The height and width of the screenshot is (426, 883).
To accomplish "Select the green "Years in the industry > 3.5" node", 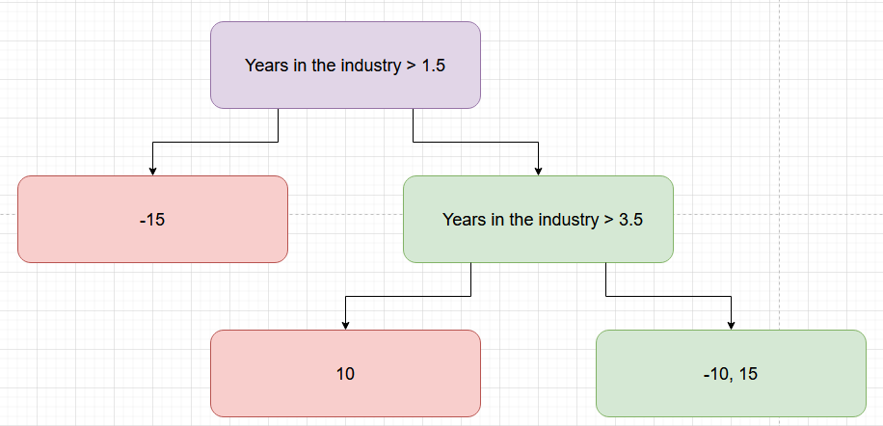I will 538,219.
